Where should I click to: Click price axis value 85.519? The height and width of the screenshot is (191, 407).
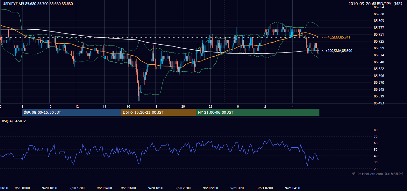point(379,96)
